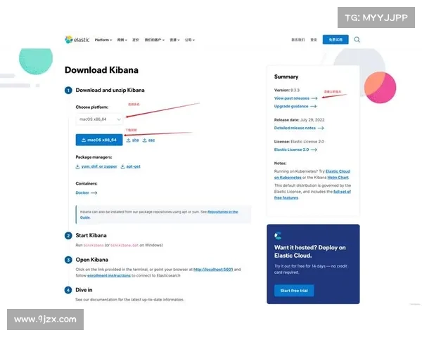The image size is (422, 337).
Task: Open the yum, dnf, or zypper link
Action: [x=96, y=166]
